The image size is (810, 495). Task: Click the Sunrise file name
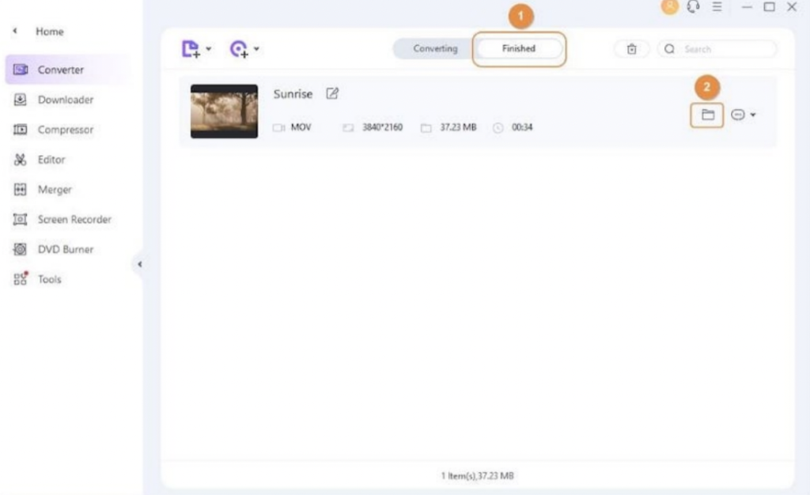pyautogui.click(x=293, y=94)
